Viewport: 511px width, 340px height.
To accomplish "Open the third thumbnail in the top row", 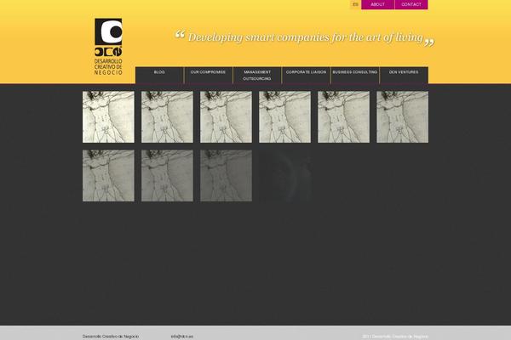I will (227, 116).
